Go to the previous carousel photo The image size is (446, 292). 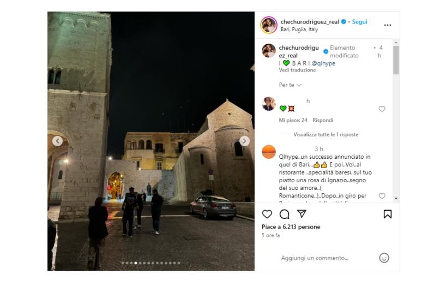(x=57, y=141)
